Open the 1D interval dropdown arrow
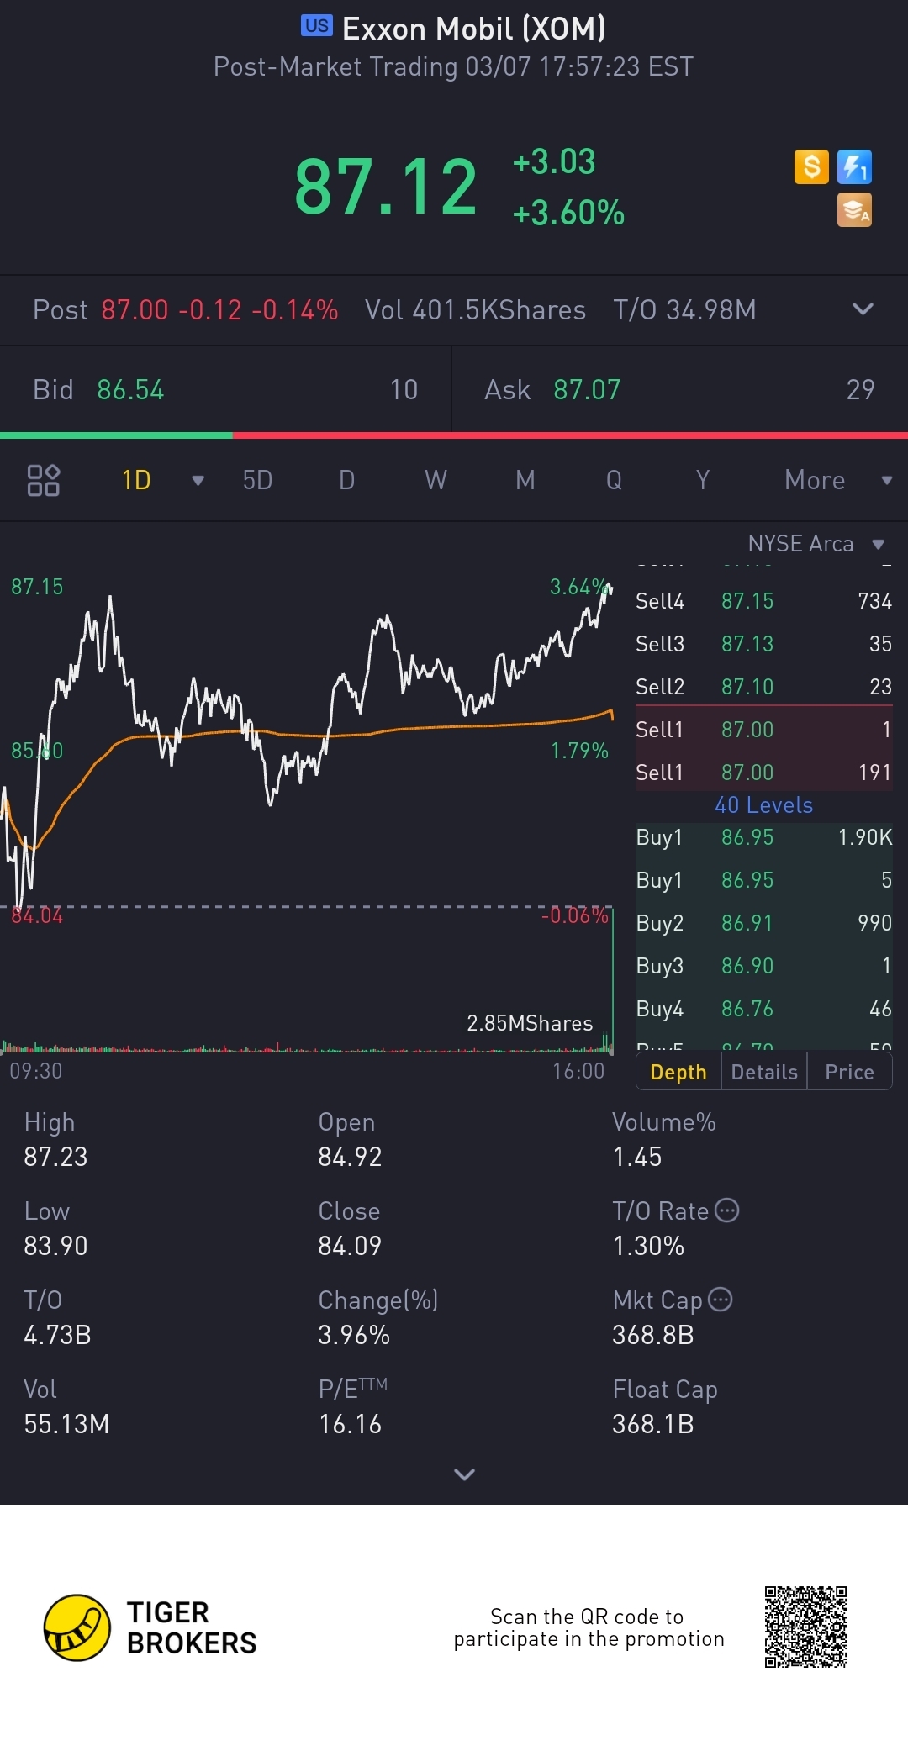The height and width of the screenshot is (1751, 908). (198, 481)
